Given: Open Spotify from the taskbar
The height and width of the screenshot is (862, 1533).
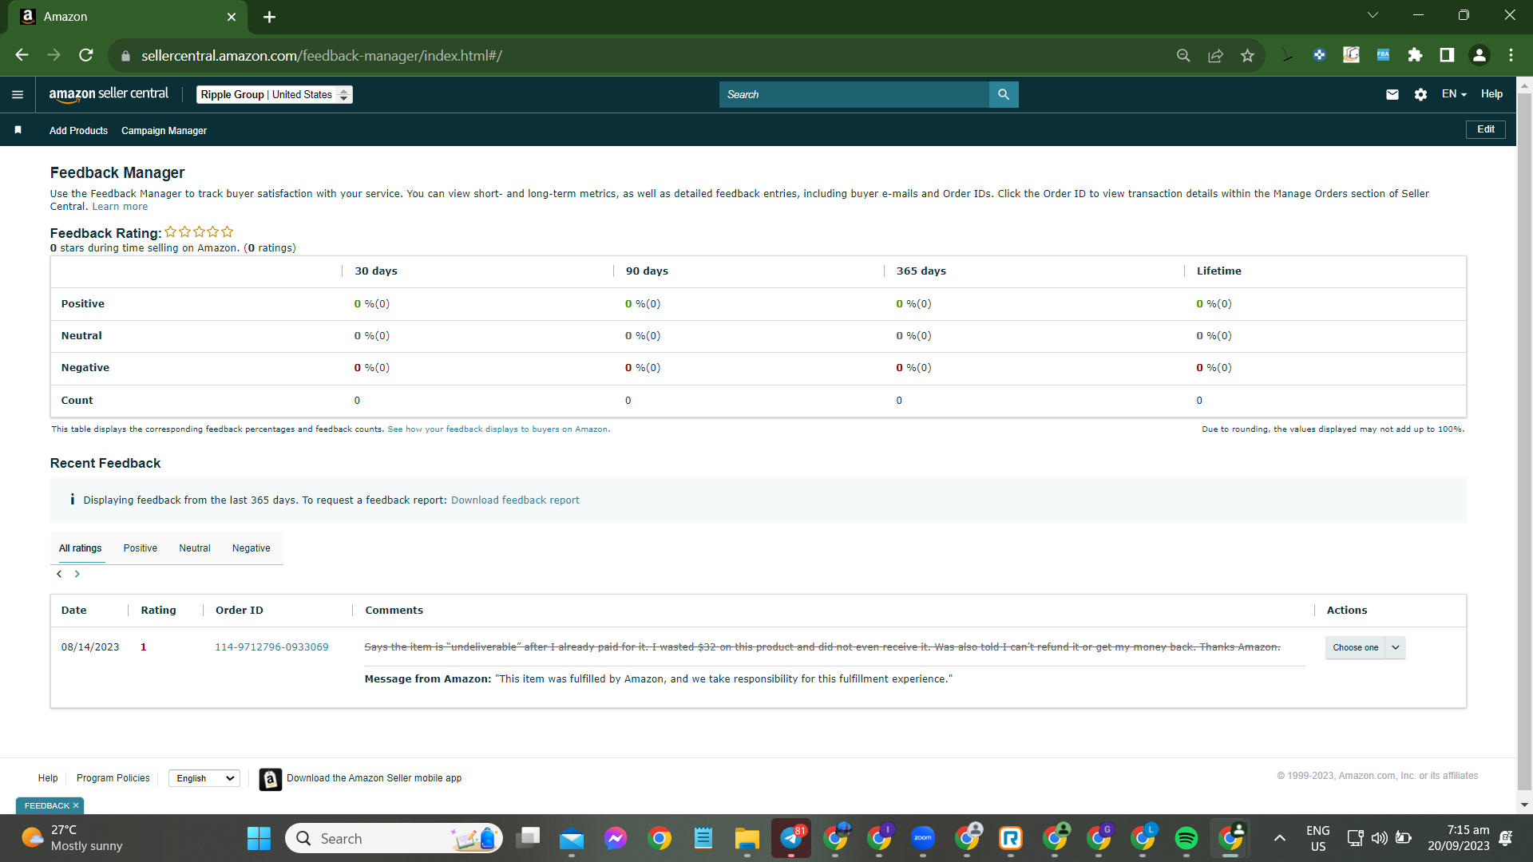Looking at the screenshot, I should click(x=1186, y=838).
